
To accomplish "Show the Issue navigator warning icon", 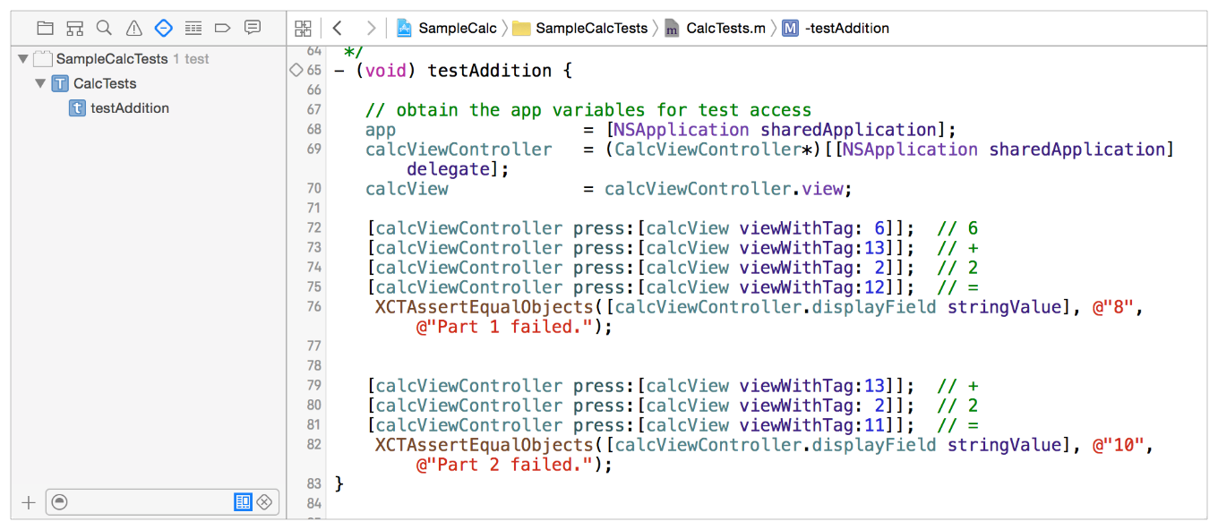I will pyautogui.click(x=133, y=28).
